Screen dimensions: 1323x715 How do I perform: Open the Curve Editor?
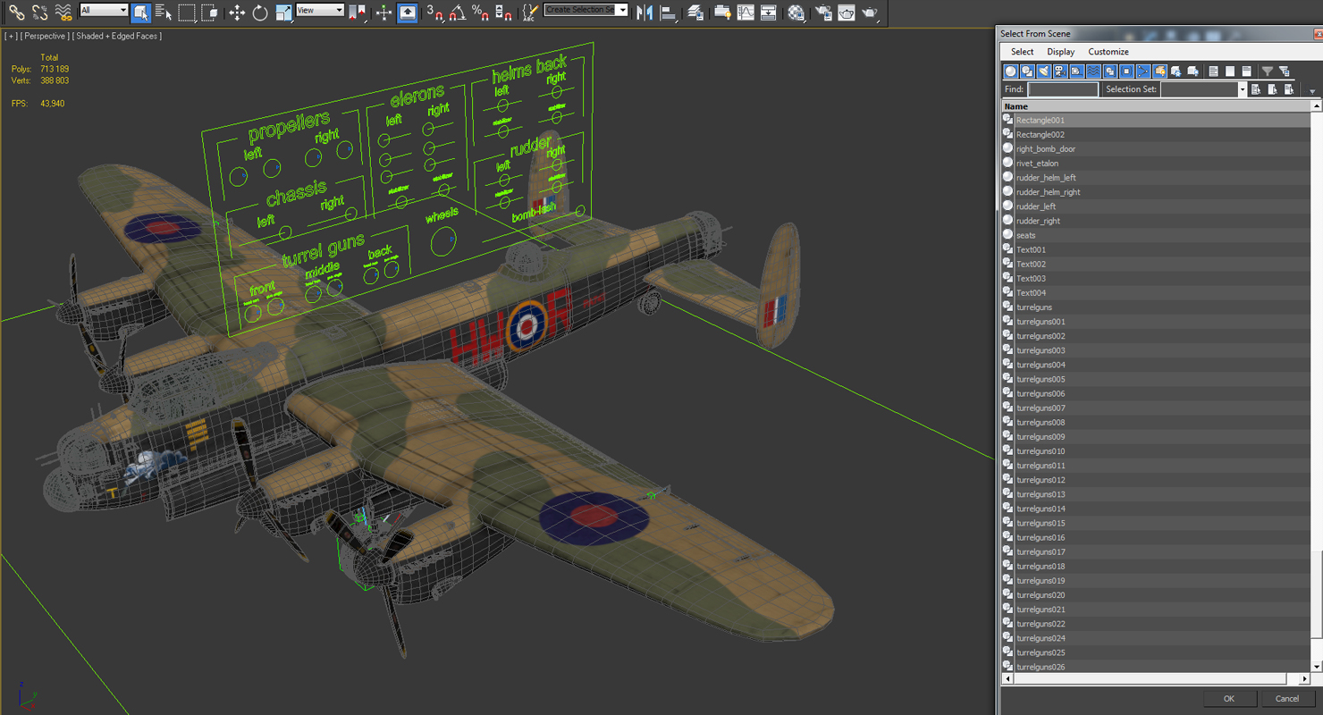pyautogui.click(x=746, y=13)
